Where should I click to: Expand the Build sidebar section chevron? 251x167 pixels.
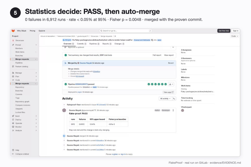pos(36,116)
